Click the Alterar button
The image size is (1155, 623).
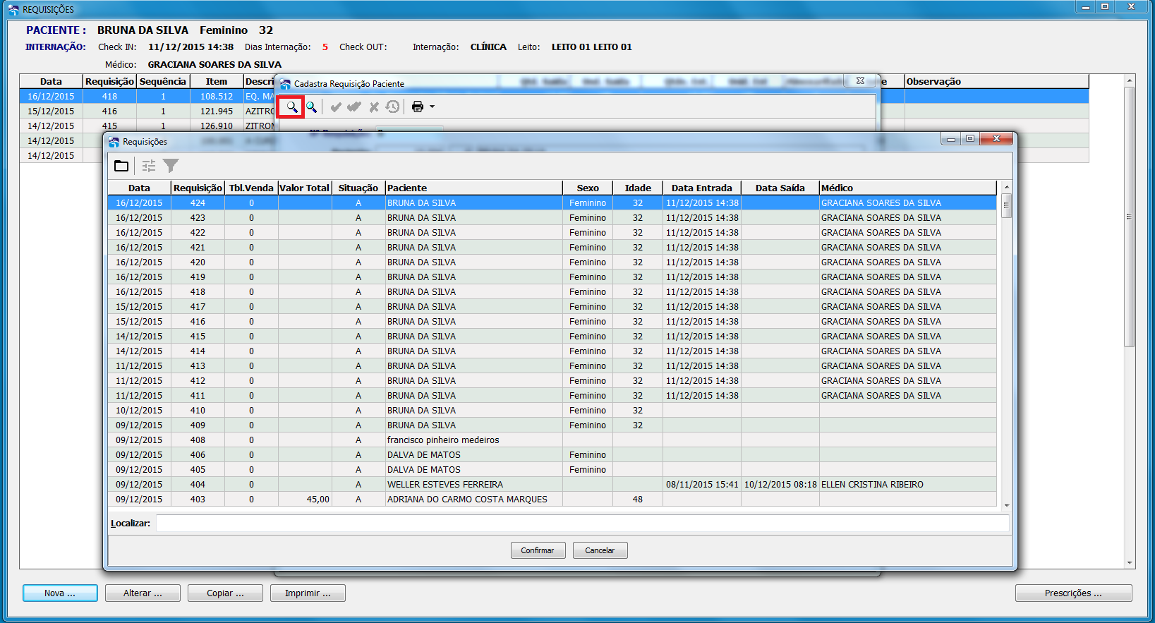pyautogui.click(x=143, y=593)
